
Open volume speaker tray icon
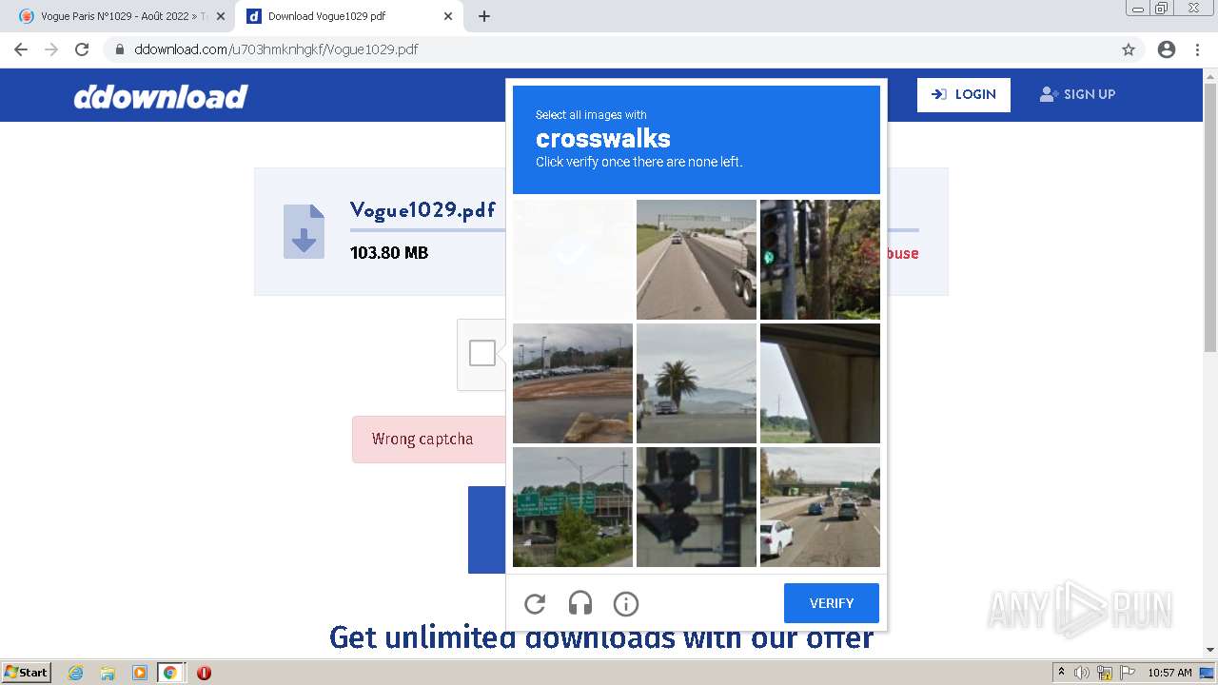pyautogui.click(x=1082, y=673)
